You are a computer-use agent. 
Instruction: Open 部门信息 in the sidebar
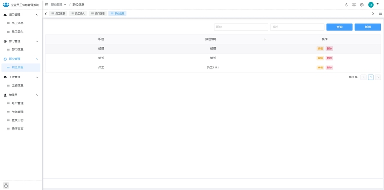pyautogui.click(x=21, y=50)
